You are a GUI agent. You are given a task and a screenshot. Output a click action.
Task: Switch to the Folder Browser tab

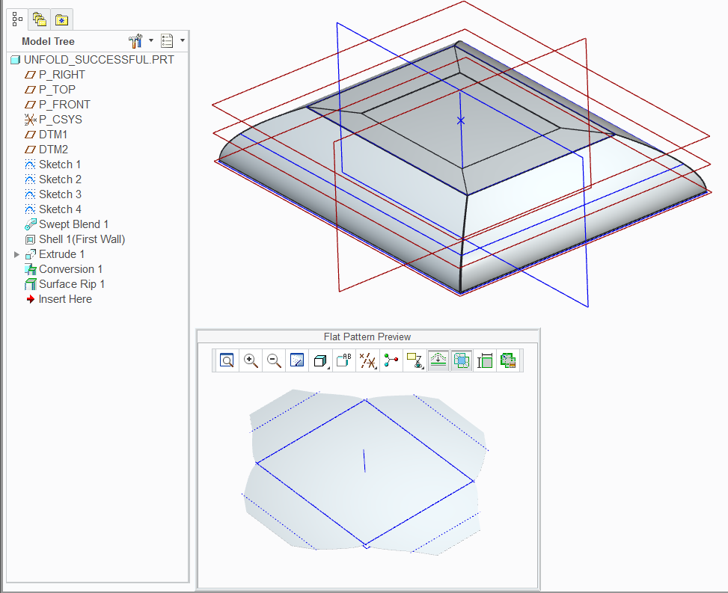(x=40, y=19)
